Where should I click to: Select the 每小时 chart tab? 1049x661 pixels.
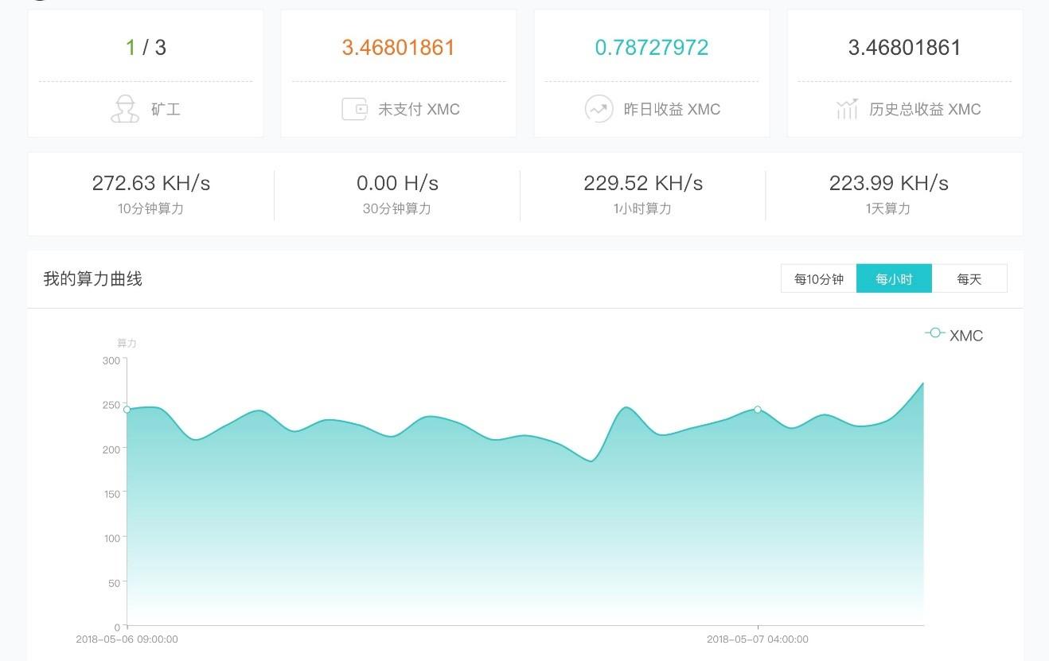point(894,279)
